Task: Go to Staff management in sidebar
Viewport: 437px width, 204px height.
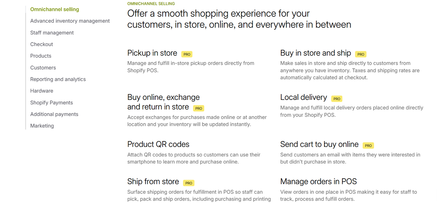Action: click(52, 33)
